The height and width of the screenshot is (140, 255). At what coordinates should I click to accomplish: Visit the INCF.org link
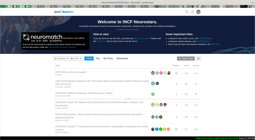[215, 44]
